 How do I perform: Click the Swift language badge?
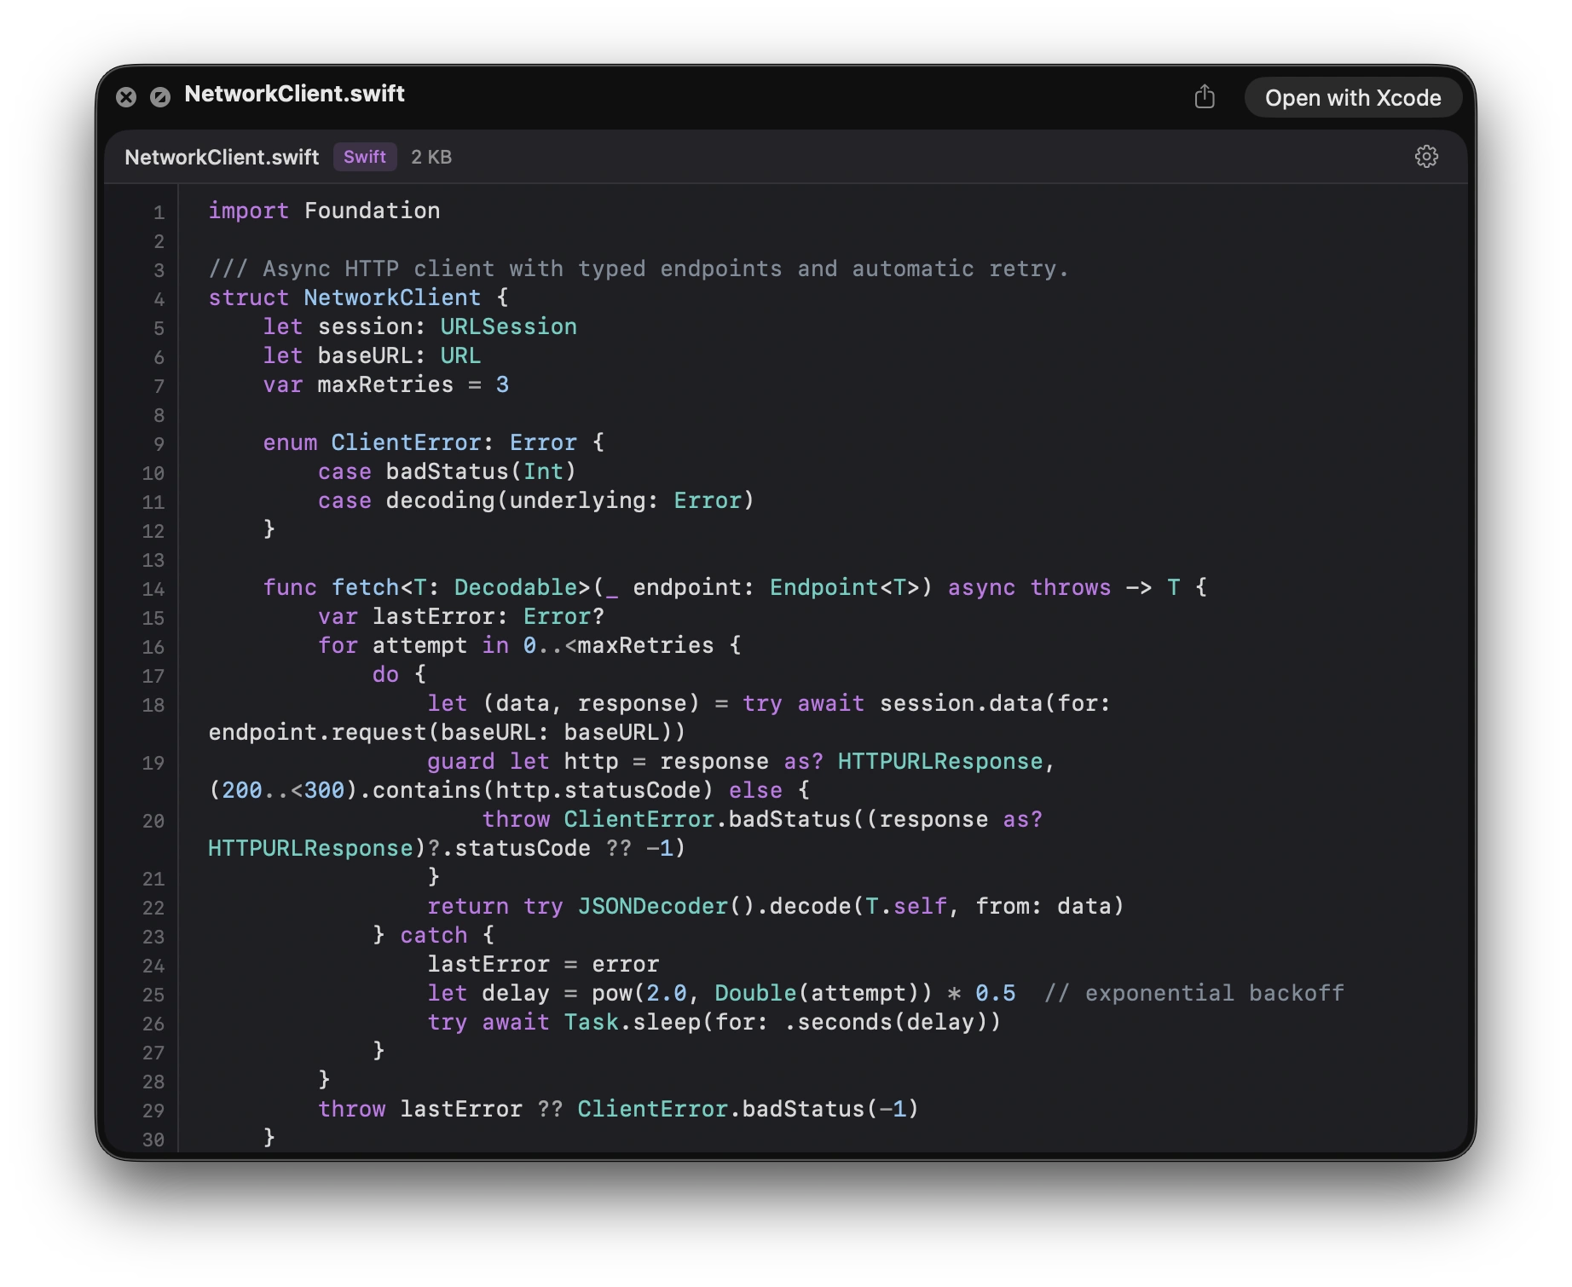tap(365, 157)
